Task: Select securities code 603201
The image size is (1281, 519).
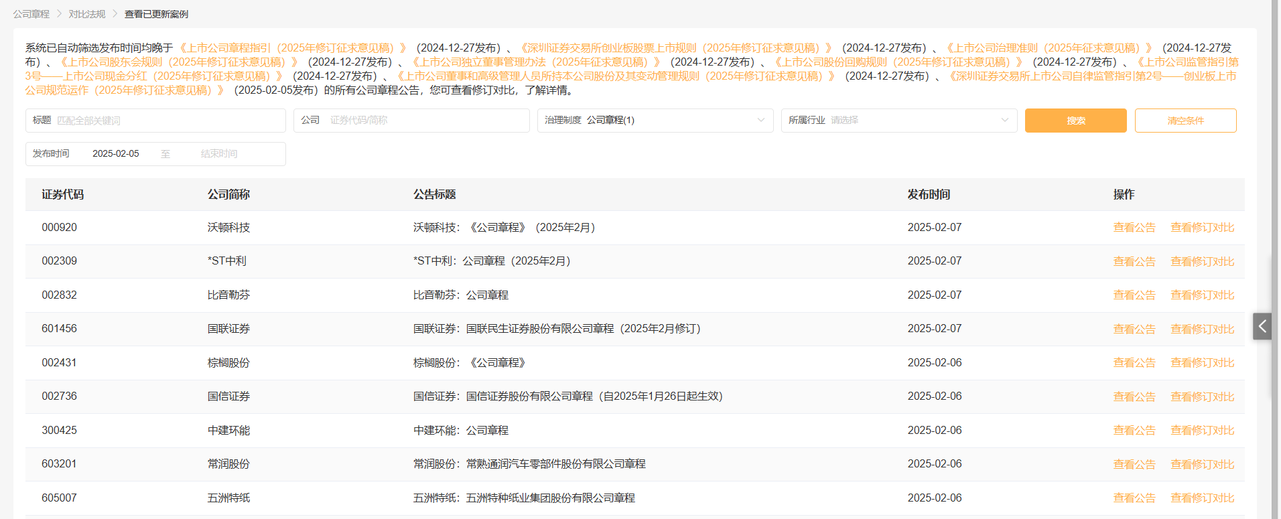Action: click(x=60, y=464)
